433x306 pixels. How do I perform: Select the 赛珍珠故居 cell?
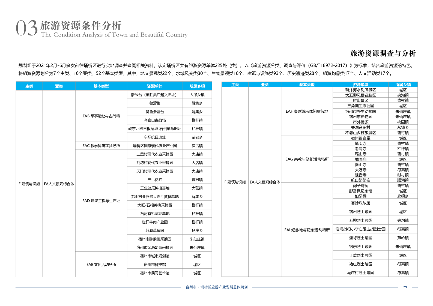360,203
